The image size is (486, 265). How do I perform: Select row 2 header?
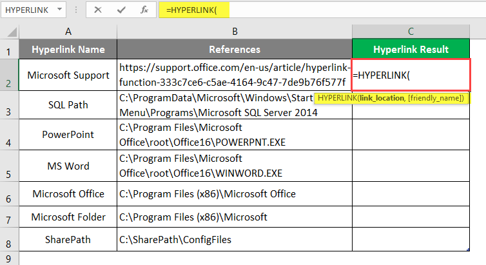[9, 75]
